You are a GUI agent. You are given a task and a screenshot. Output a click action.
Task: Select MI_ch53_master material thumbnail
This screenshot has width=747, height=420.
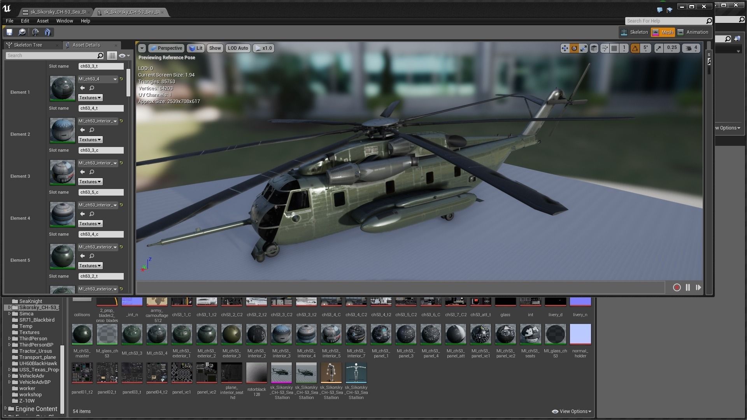(82, 334)
